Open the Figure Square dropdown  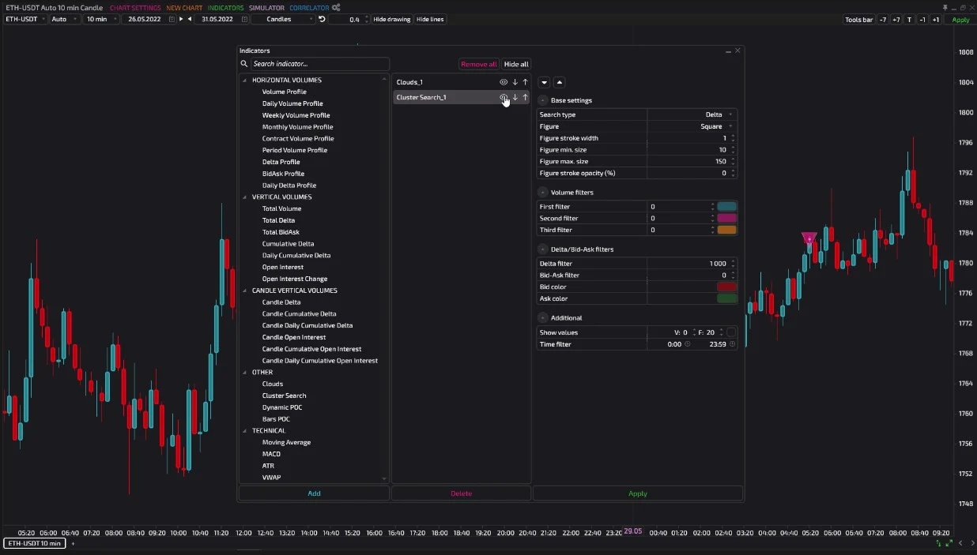(x=692, y=126)
